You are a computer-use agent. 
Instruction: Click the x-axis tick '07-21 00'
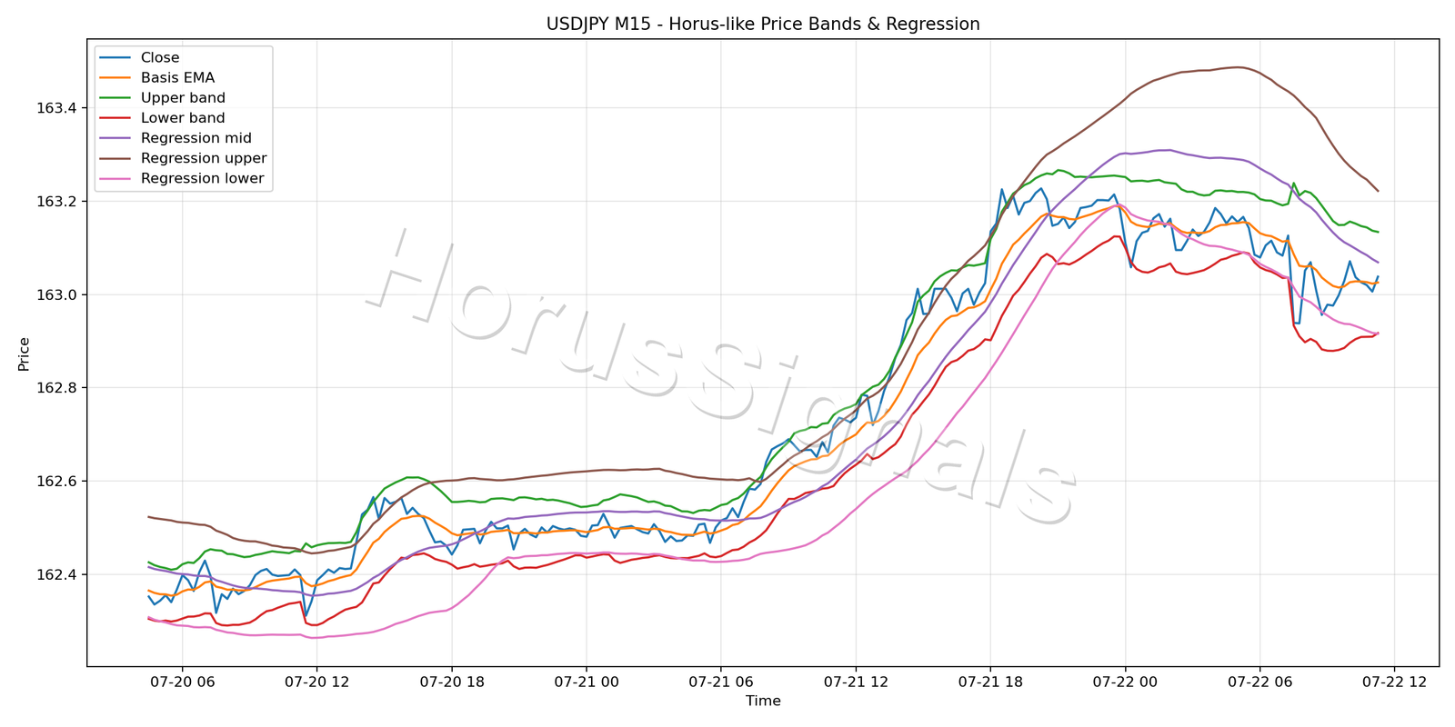click(x=587, y=682)
